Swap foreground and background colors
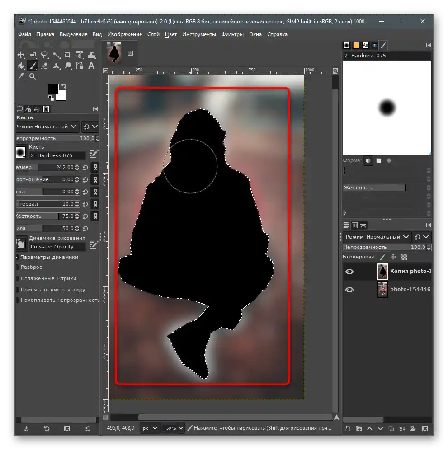The width and height of the screenshot is (448, 450). coord(64,86)
